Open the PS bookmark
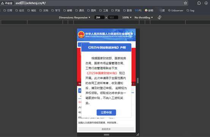 (x=138, y=10)
